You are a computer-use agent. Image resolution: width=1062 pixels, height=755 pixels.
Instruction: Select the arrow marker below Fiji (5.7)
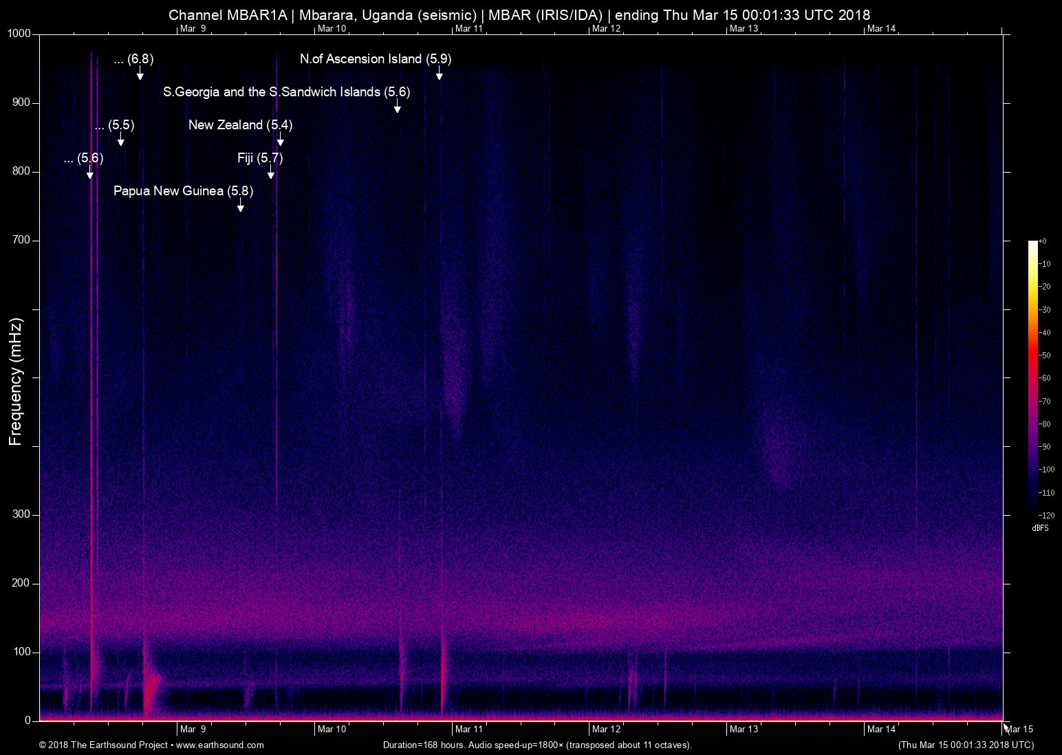point(271,173)
